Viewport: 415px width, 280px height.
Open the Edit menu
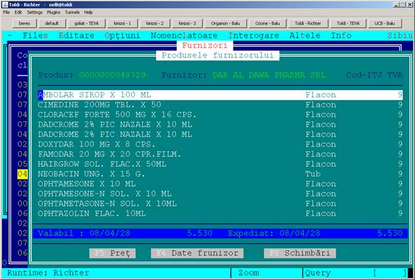[18, 13]
